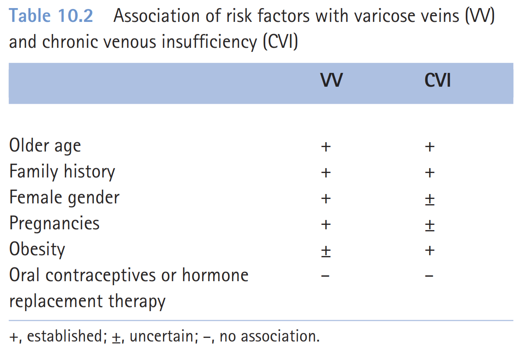Select the CVI column header
The width and height of the screenshot is (525, 348).
click(437, 81)
